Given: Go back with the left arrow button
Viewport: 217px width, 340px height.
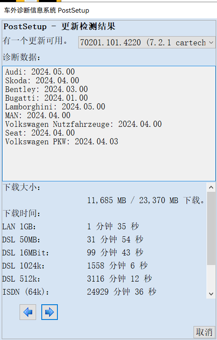Looking at the screenshot, I should [28, 312].
